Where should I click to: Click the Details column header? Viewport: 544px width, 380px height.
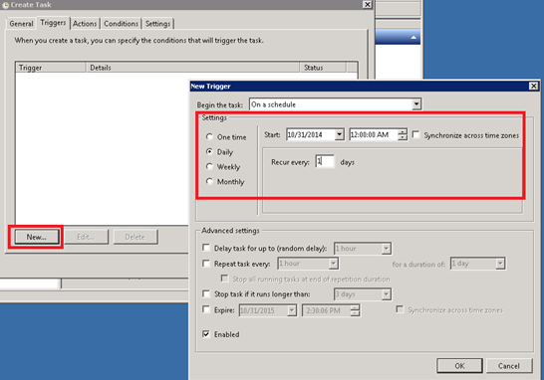point(192,68)
